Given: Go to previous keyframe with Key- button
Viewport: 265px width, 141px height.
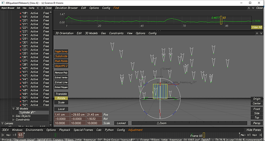Looking at the screenshot, I should (8, 135).
